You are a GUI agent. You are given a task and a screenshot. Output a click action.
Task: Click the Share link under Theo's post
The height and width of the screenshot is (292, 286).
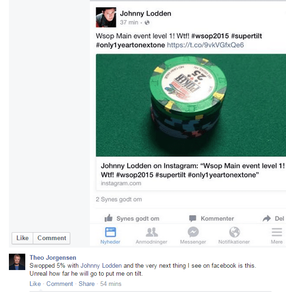(x=87, y=284)
